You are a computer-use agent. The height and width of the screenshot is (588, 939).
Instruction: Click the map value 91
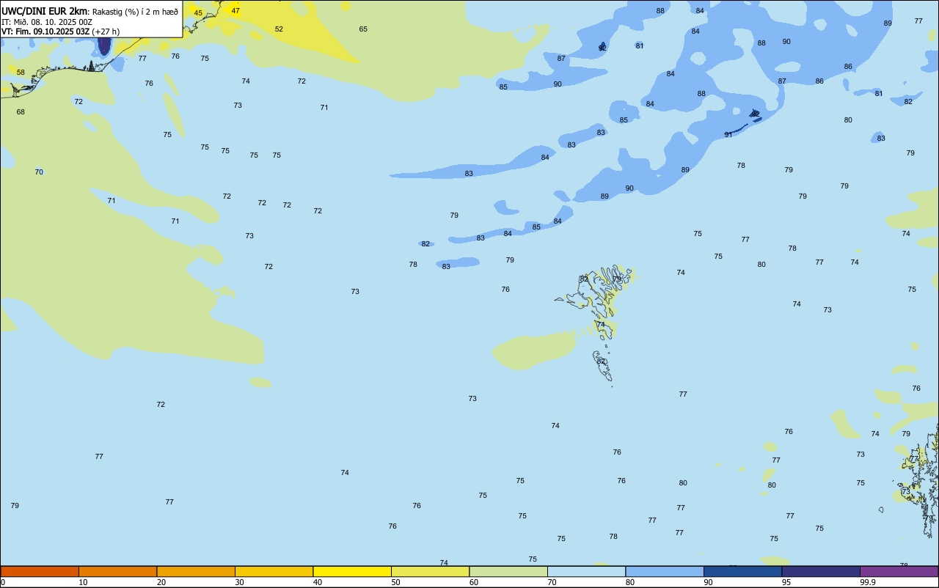pos(728,135)
